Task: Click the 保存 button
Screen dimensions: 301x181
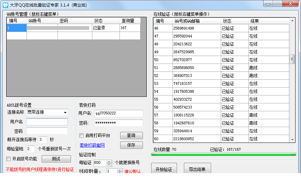Action: click(132, 145)
